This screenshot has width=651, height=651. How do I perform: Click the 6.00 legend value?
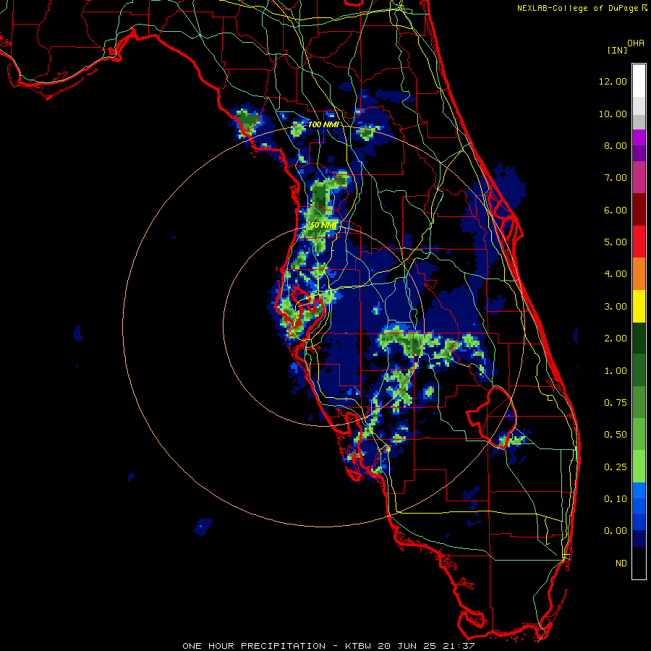pyautogui.click(x=616, y=210)
